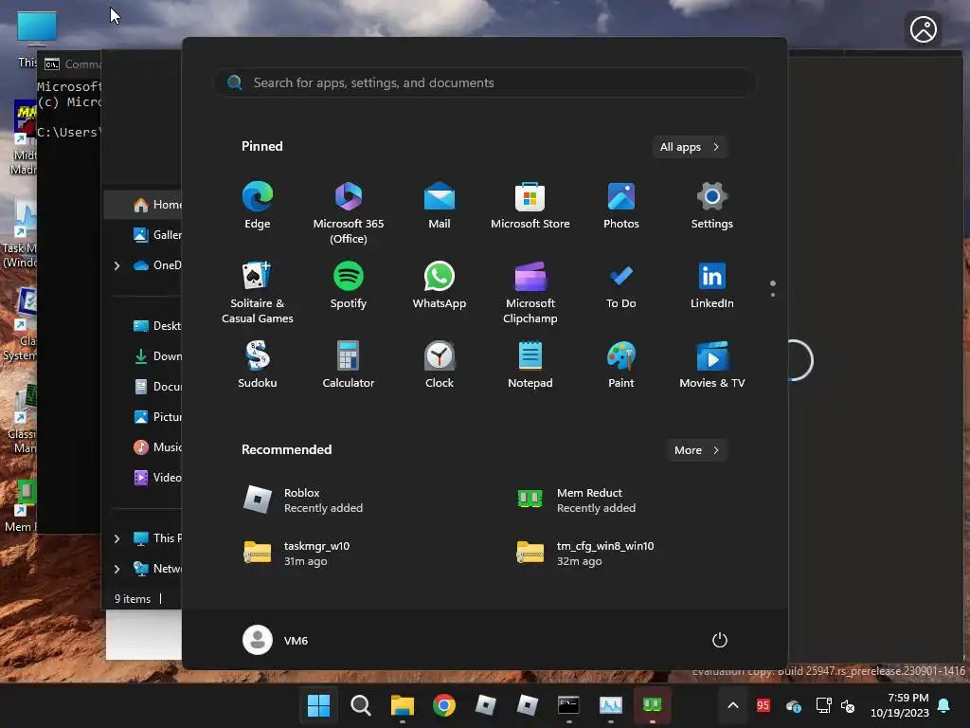The height and width of the screenshot is (728, 970).
Task: Switch to Mem Reduct on the taskbar
Action: (652, 705)
